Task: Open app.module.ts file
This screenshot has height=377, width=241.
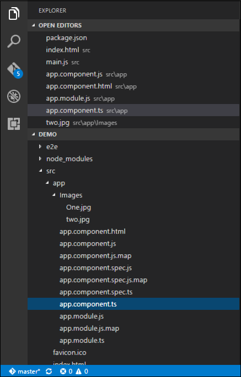Action: (x=133, y=341)
